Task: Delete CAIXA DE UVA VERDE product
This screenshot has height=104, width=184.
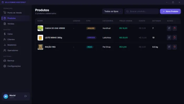Action: coord(175,28)
